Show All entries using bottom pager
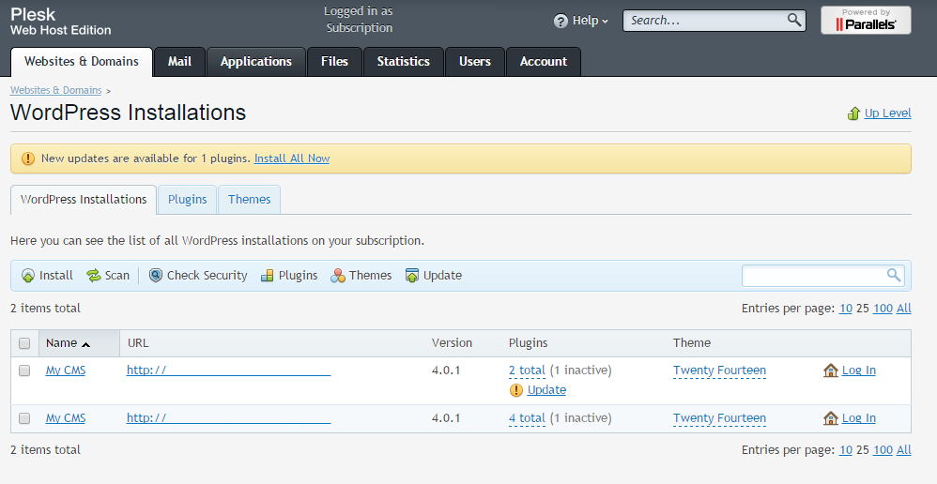 [x=904, y=450]
